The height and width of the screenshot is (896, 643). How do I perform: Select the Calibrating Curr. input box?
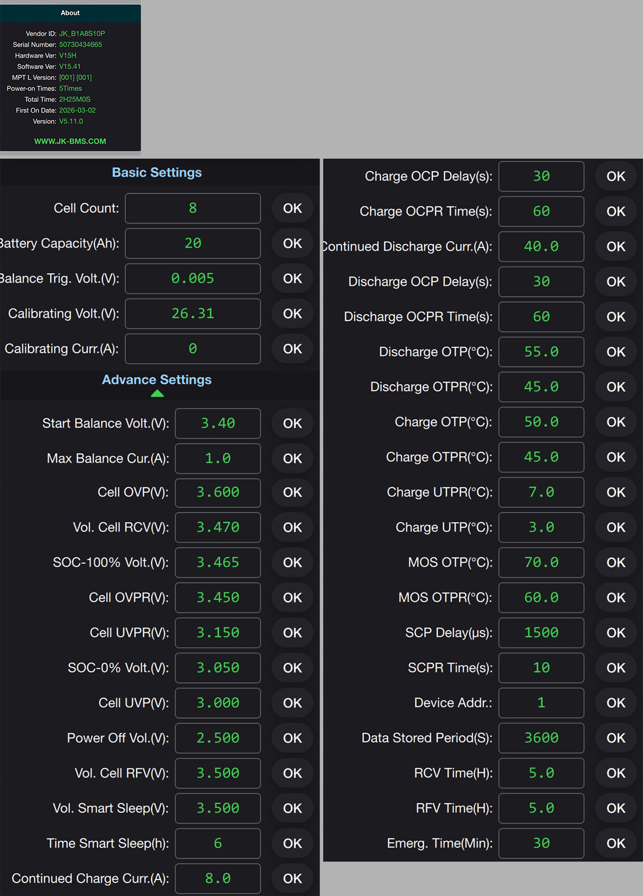tap(193, 349)
